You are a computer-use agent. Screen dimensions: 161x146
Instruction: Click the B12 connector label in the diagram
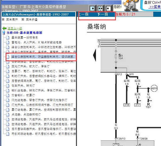[119, 74]
